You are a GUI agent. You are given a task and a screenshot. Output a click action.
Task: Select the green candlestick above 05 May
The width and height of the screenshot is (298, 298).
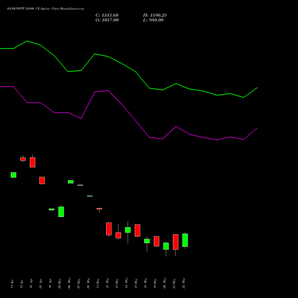(x=61, y=212)
